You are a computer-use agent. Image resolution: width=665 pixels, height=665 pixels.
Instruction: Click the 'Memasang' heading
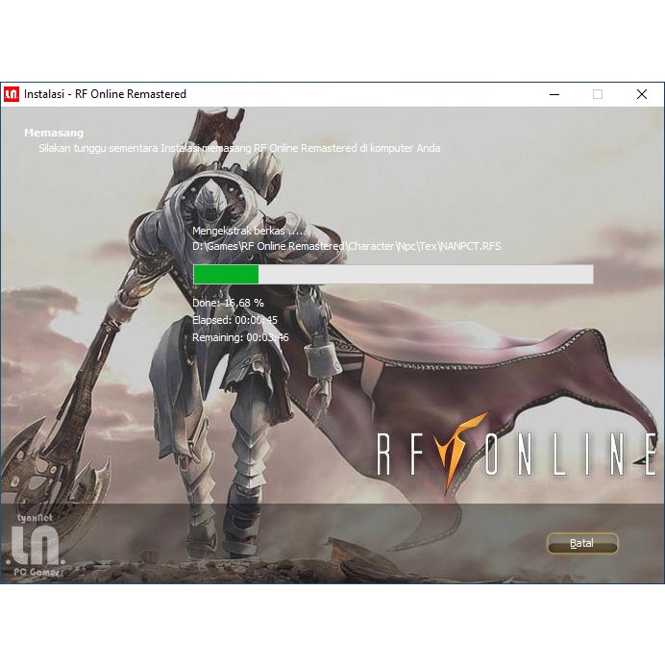coord(54,133)
